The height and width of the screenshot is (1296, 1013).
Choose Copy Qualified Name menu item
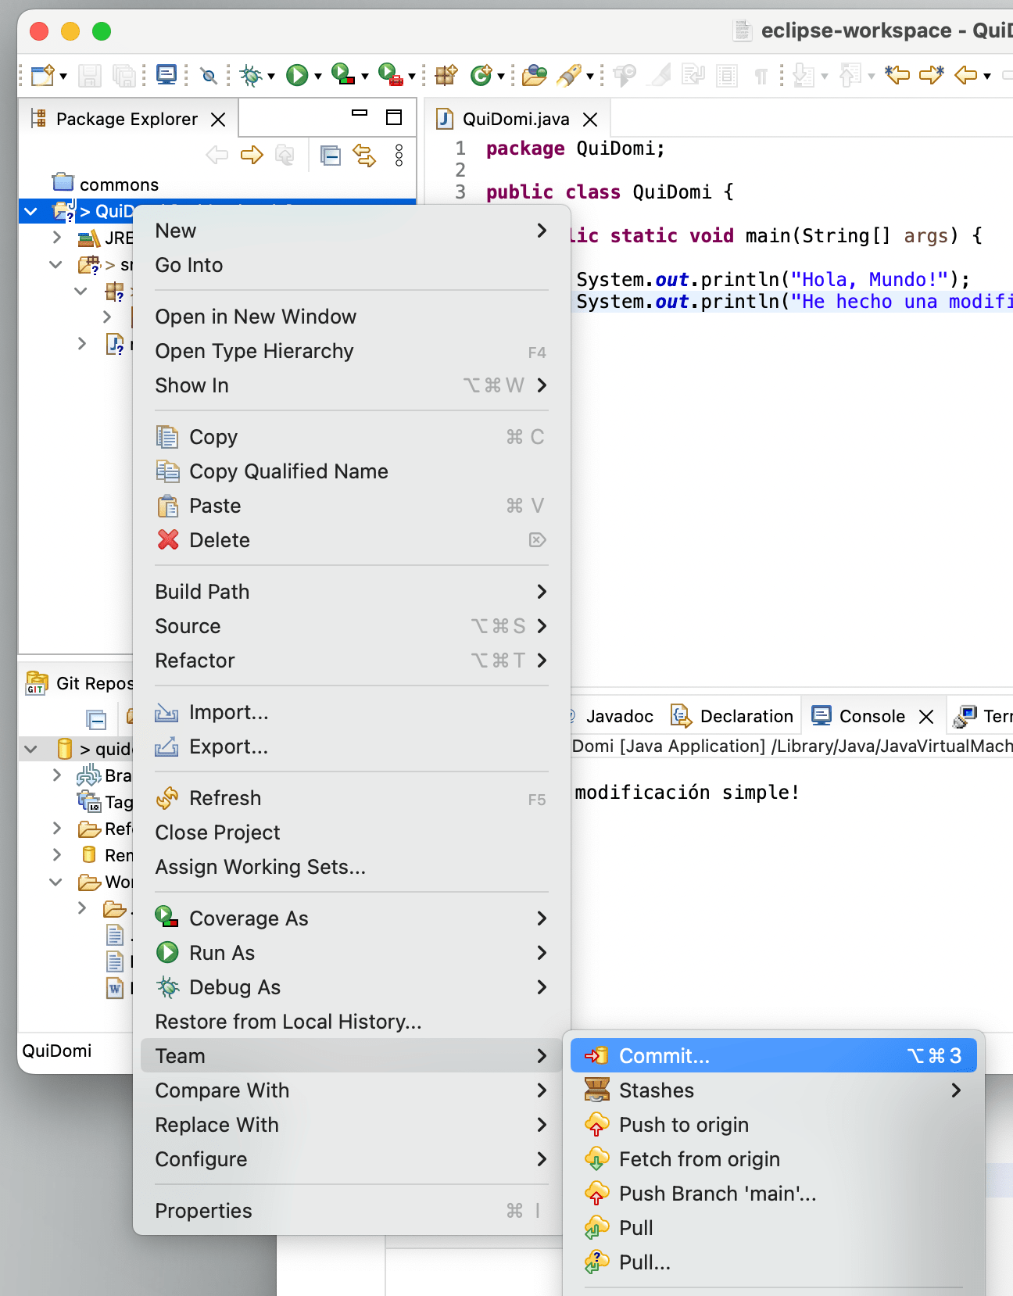[x=351, y=471]
